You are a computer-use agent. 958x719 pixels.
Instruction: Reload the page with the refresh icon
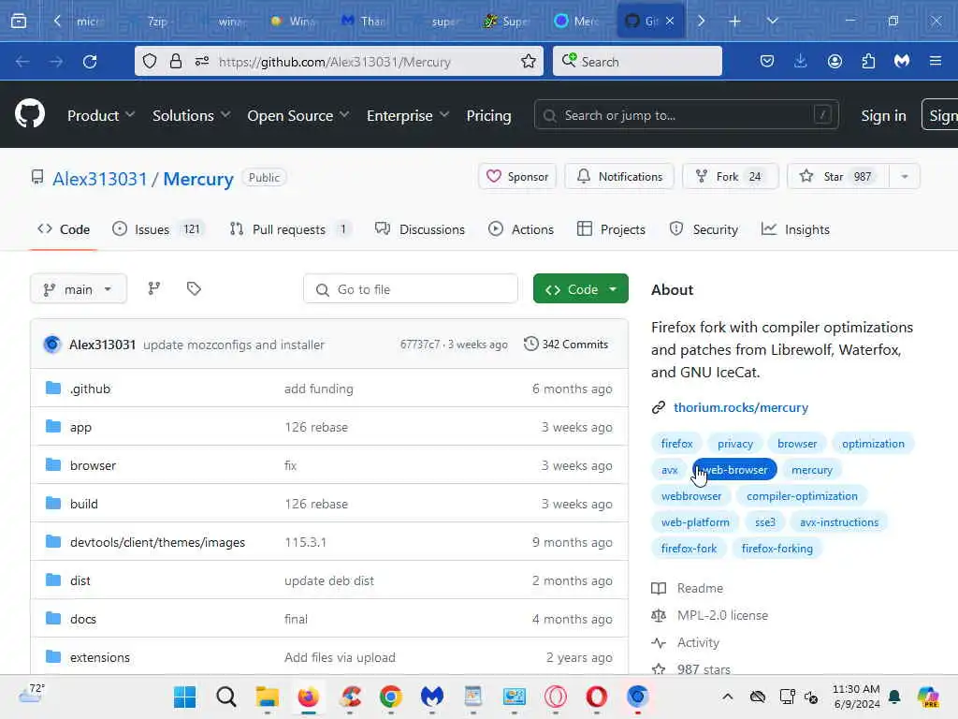[90, 62]
